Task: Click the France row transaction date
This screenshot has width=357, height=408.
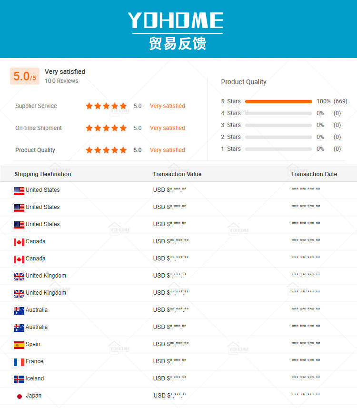Action: click(306, 360)
